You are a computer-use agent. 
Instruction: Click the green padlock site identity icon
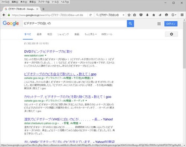(x=9, y=15)
